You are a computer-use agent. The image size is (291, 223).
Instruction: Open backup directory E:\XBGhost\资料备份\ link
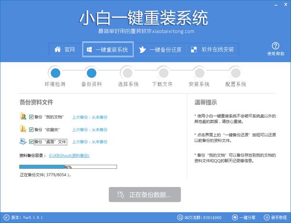tap(69, 155)
